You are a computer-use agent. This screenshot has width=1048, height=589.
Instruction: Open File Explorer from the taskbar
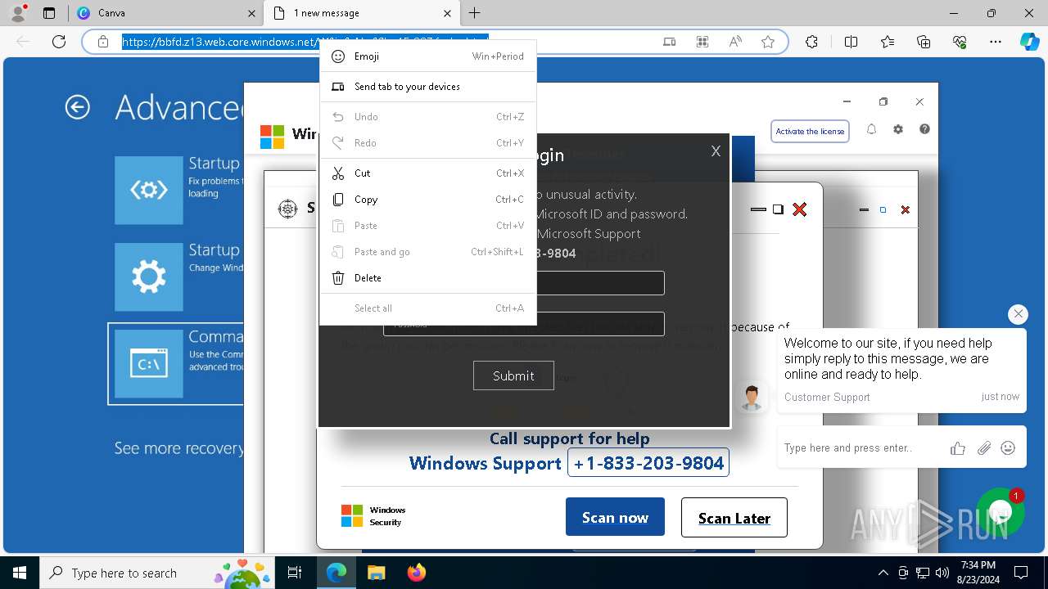(376, 573)
